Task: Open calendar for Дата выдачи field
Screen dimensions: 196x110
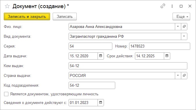Action: pos(101,56)
